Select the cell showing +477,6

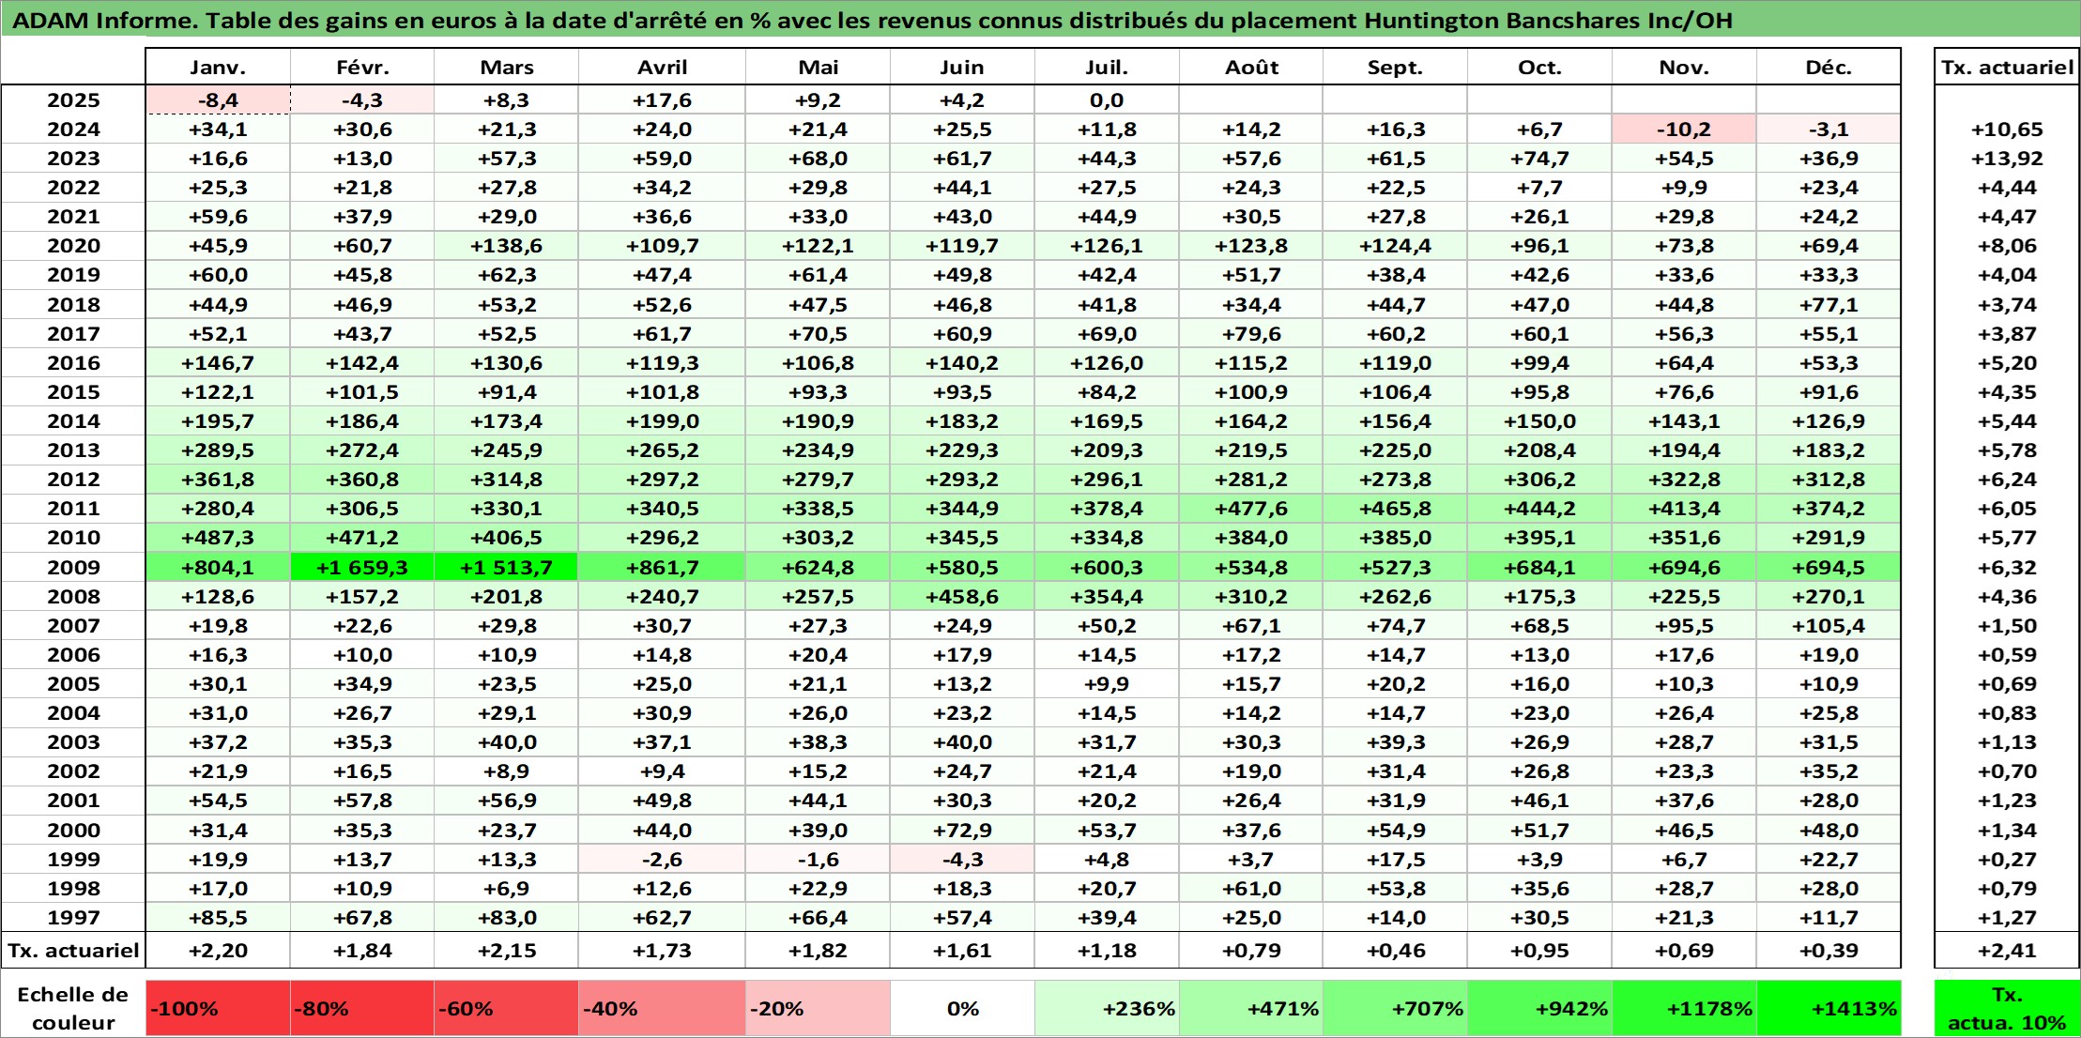pos(1251,509)
